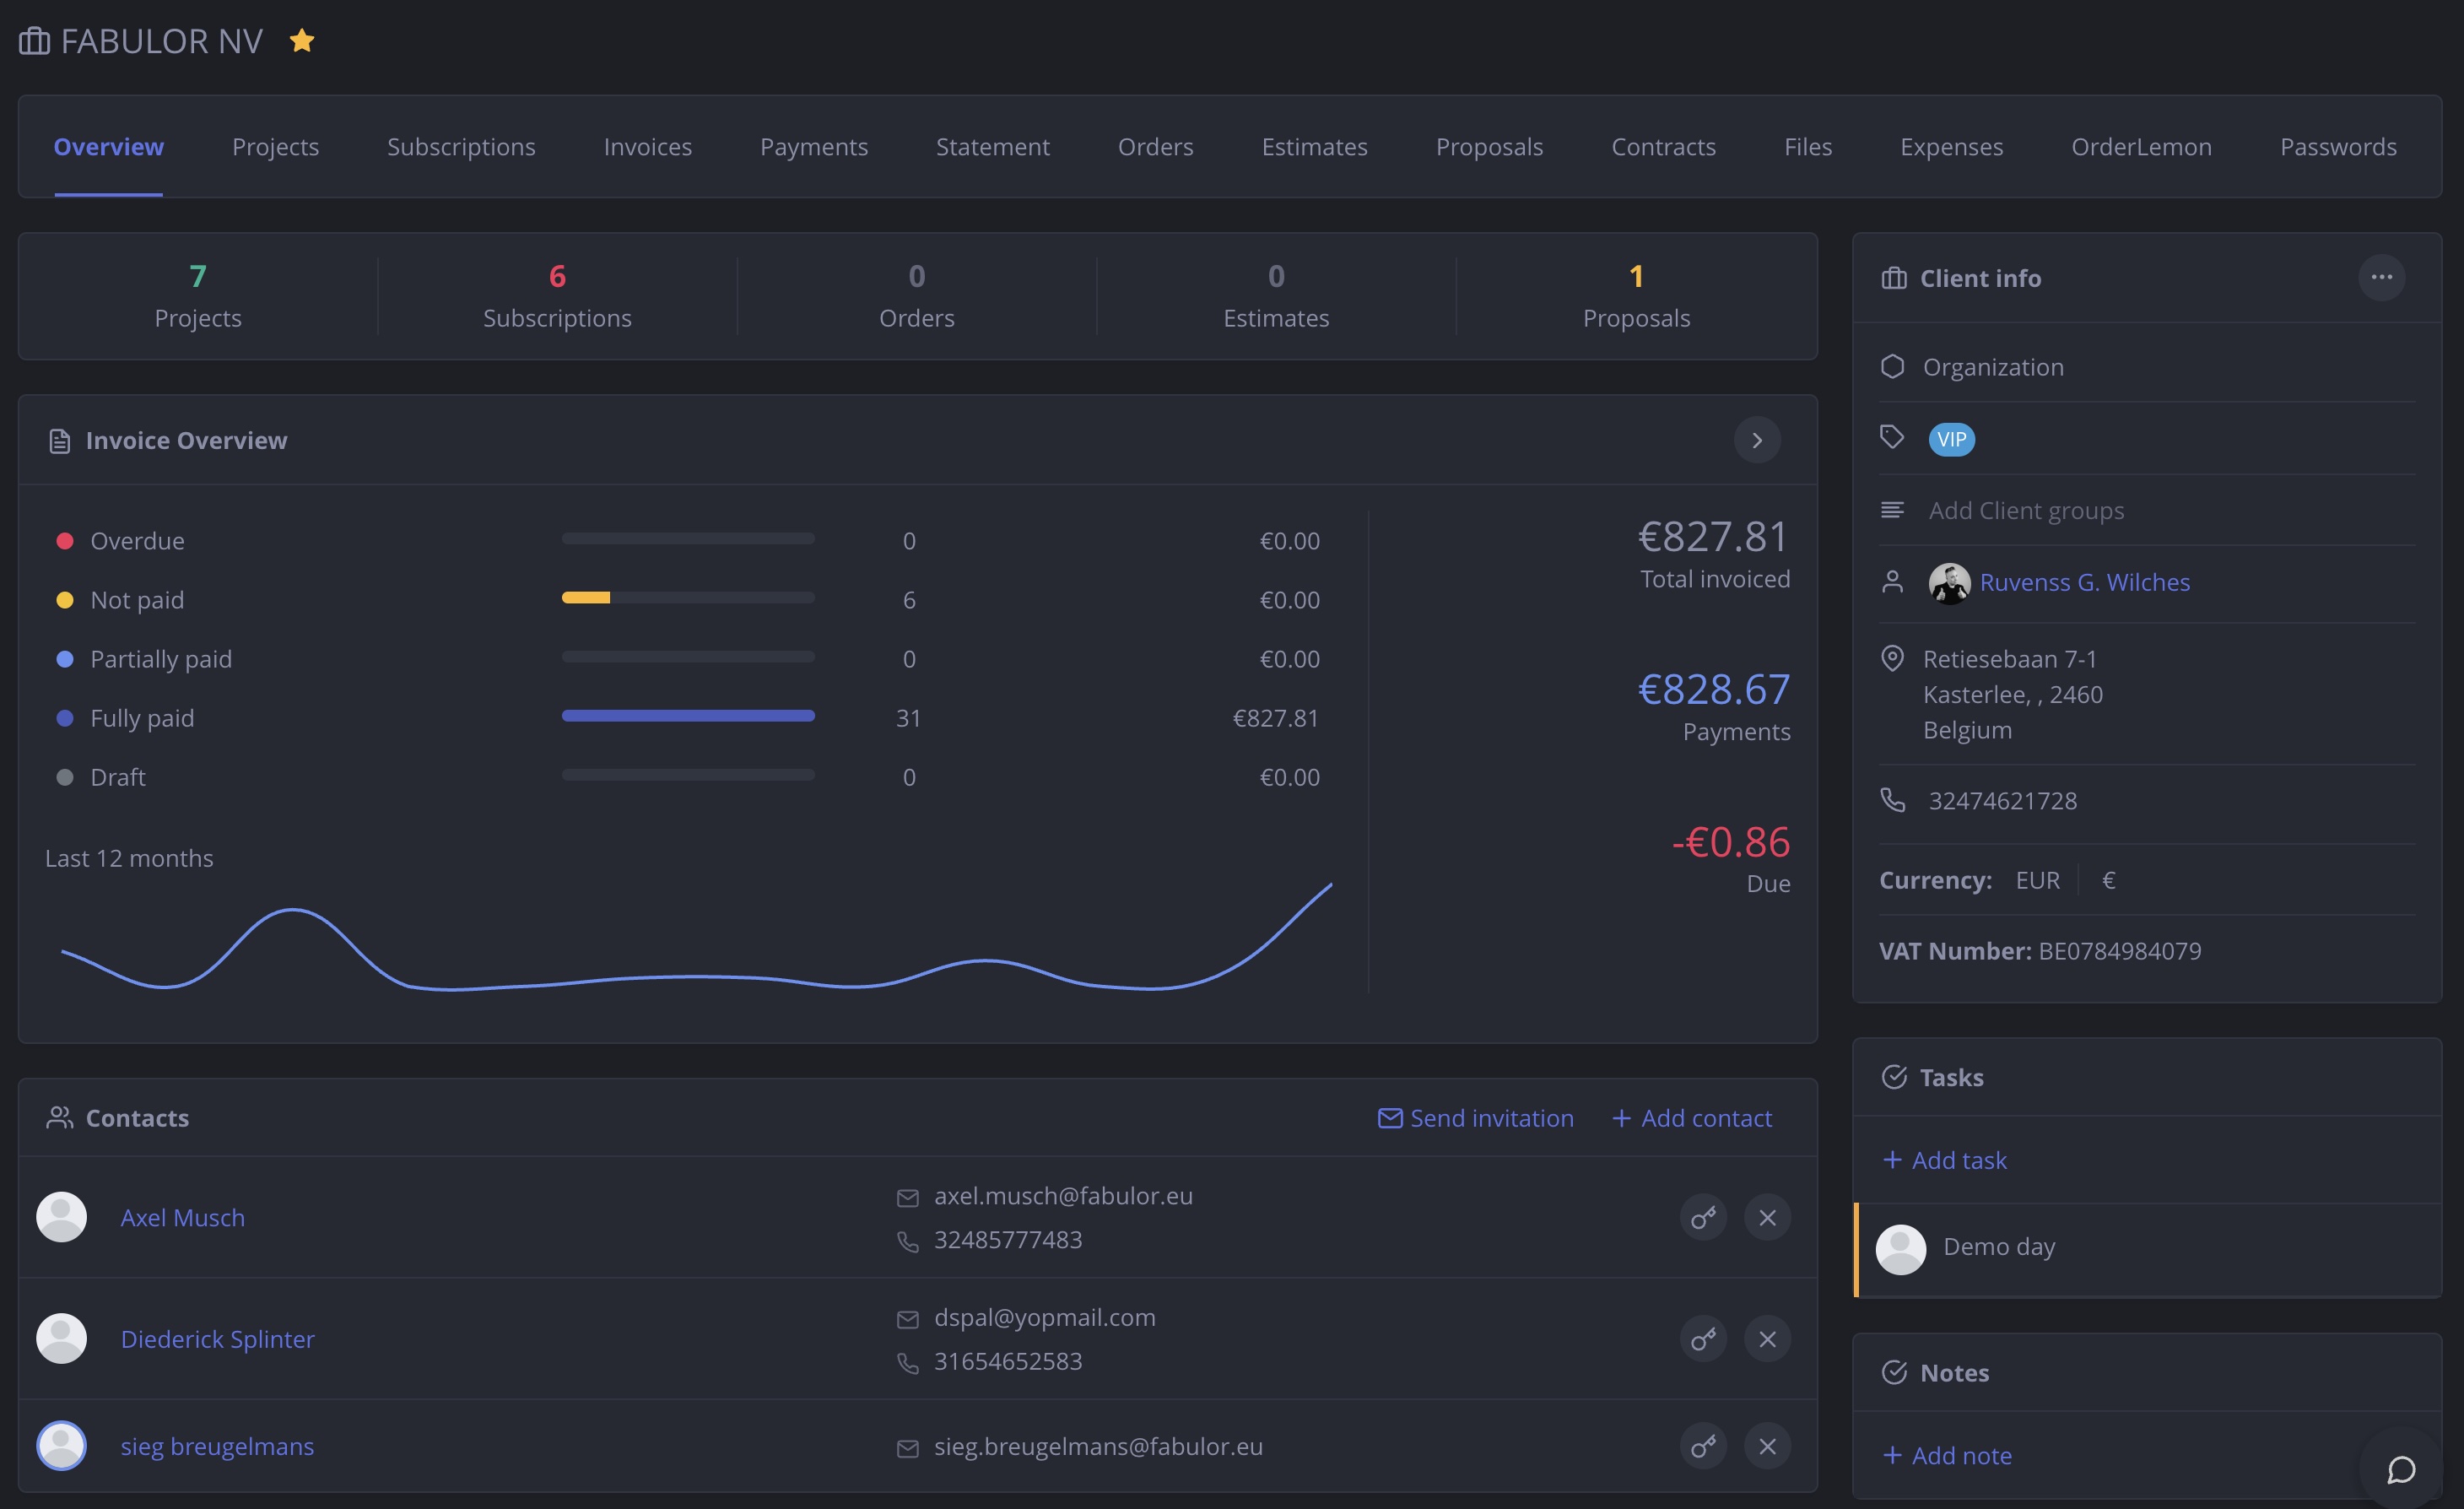Open Ruvenss G. Wilches profile link
The width and height of the screenshot is (2464, 1509).
[2084, 581]
